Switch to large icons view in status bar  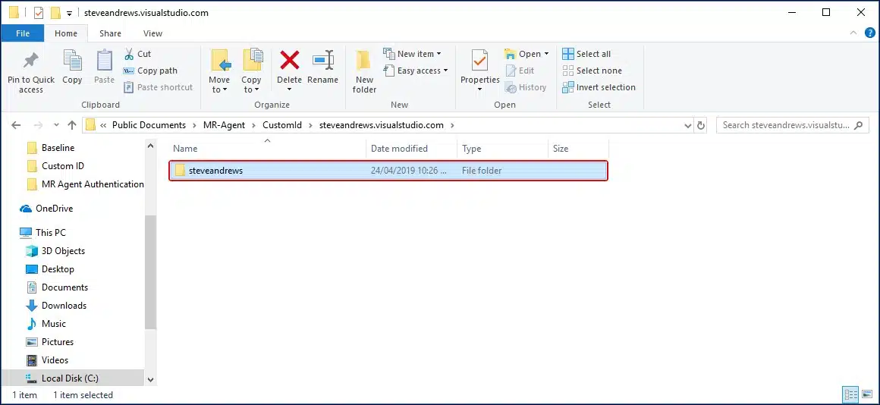(x=866, y=394)
